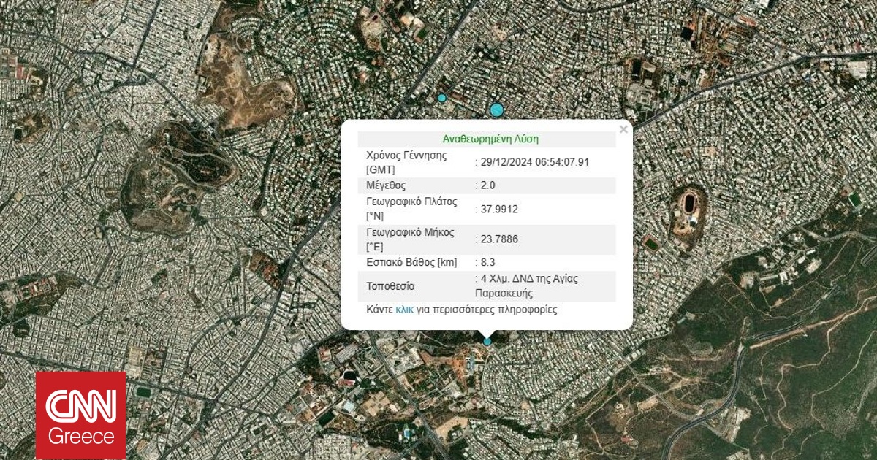
Task: Select the focal depth value 8.3
Action: click(487, 261)
